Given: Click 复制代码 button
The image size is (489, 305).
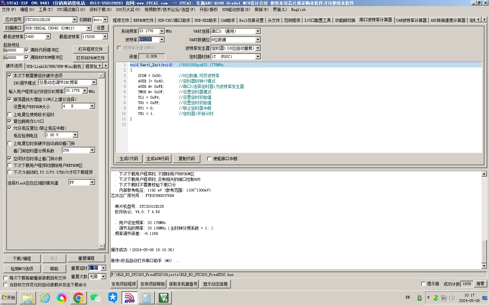Looking at the screenshot, I should 186,159.
